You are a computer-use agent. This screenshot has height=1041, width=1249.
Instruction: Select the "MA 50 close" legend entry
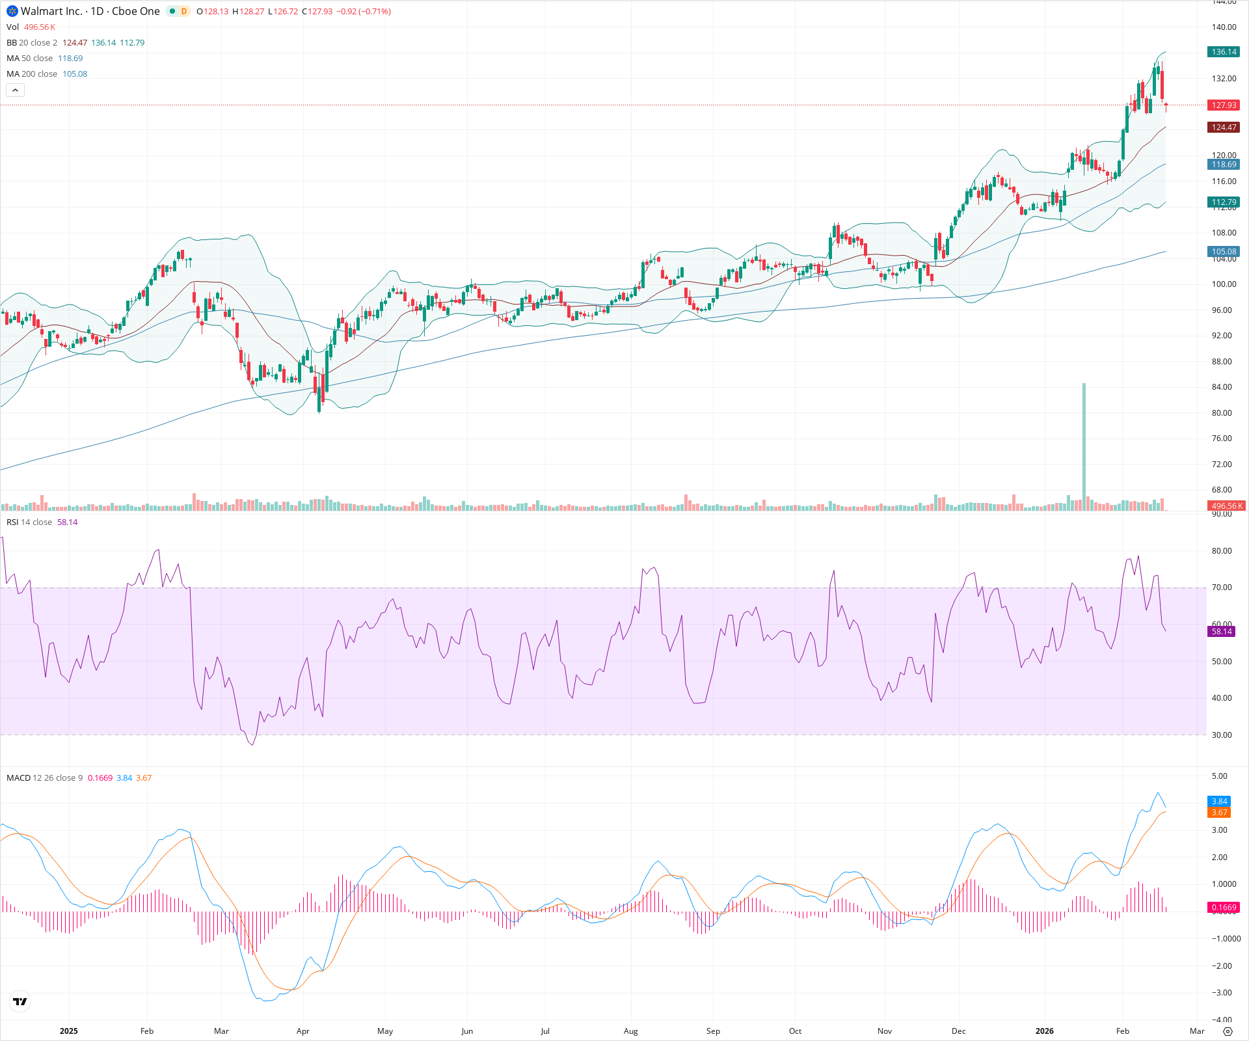coord(29,58)
